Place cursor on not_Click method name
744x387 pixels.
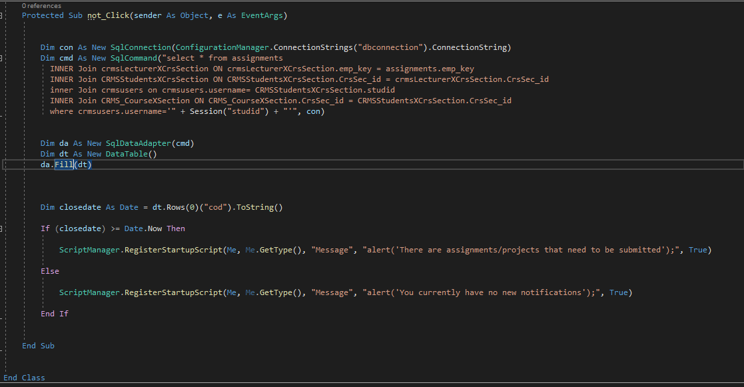pyautogui.click(x=108, y=15)
